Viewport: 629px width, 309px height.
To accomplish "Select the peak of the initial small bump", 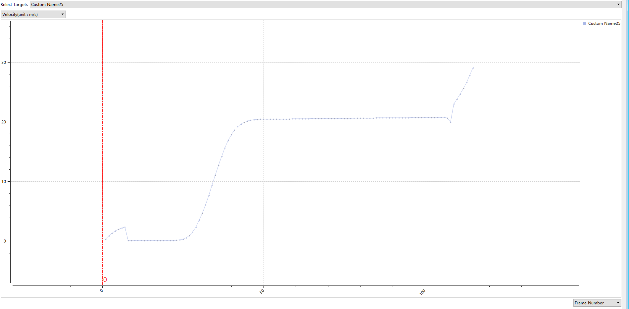I will click(125, 227).
